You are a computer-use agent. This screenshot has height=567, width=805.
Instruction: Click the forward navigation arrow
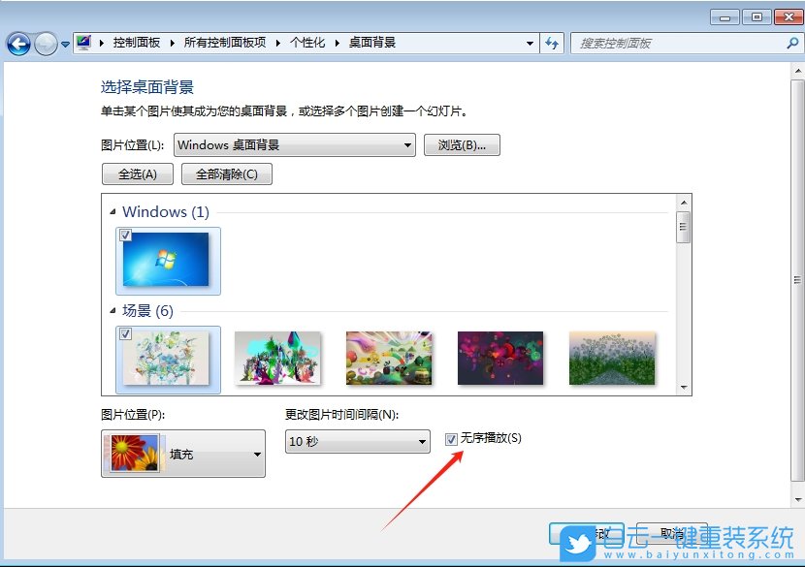tap(45, 43)
